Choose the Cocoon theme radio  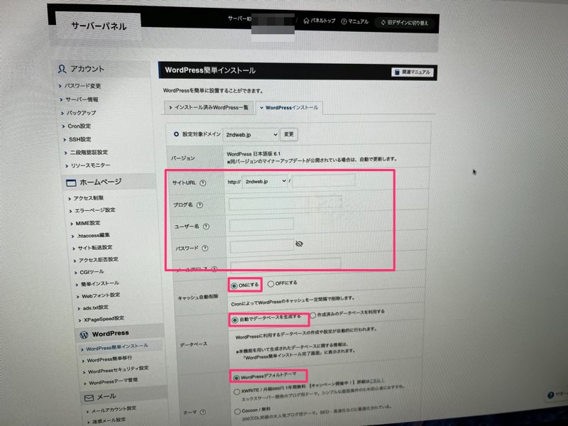pyautogui.click(x=237, y=412)
